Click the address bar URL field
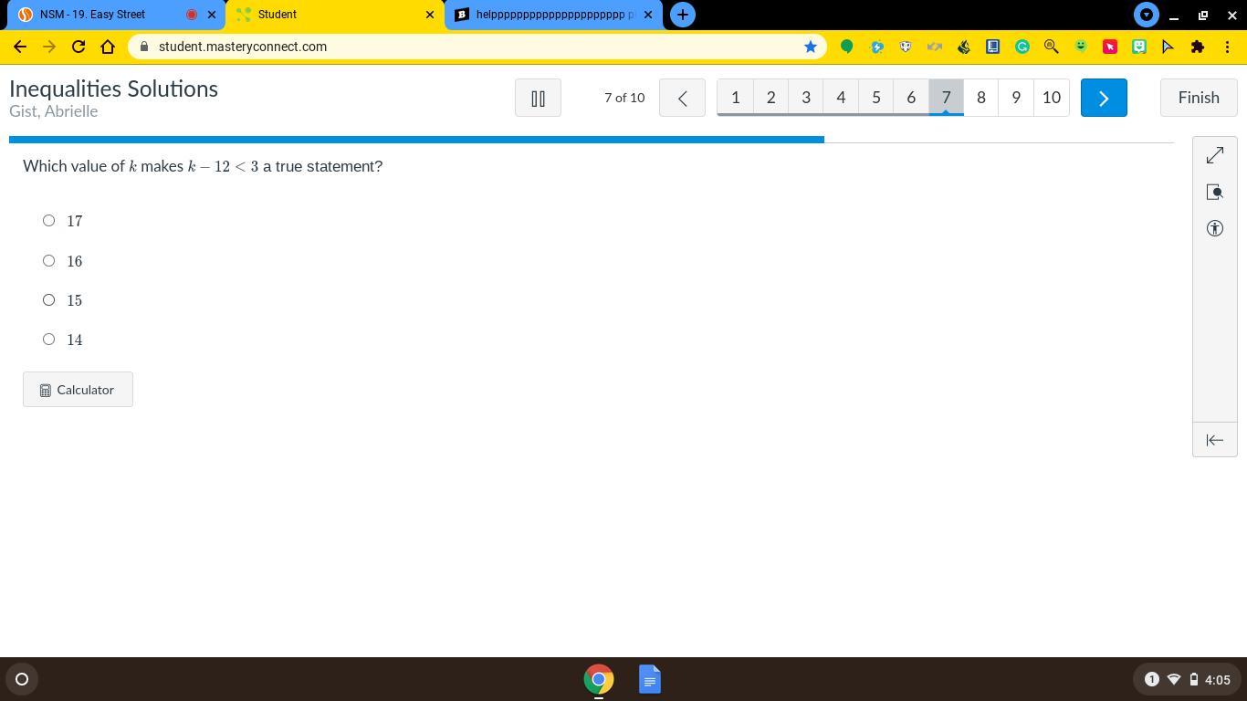This screenshot has height=701, width=1247. click(x=477, y=47)
